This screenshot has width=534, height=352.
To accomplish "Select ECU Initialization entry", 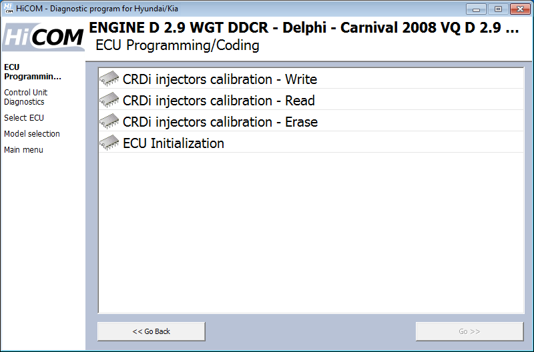I will tap(174, 143).
